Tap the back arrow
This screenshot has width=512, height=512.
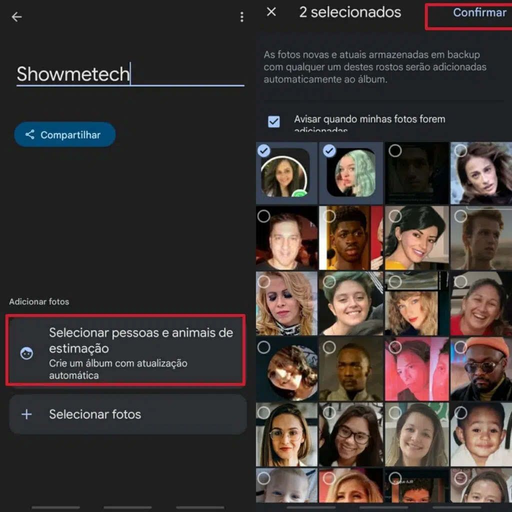pyautogui.click(x=16, y=16)
